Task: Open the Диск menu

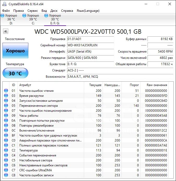Action: click(x=54, y=11)
